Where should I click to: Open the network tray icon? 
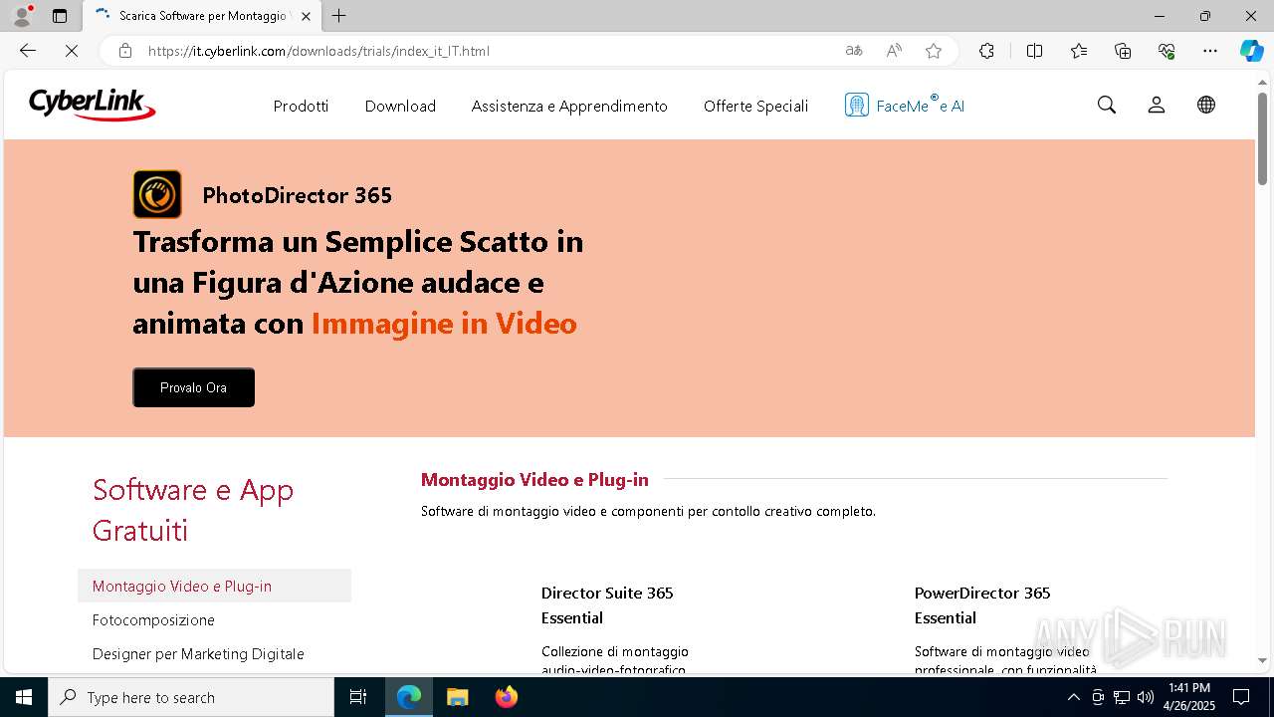click(1122, 697)
